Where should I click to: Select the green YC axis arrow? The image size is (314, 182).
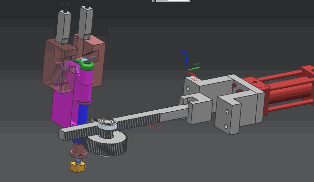193,69
